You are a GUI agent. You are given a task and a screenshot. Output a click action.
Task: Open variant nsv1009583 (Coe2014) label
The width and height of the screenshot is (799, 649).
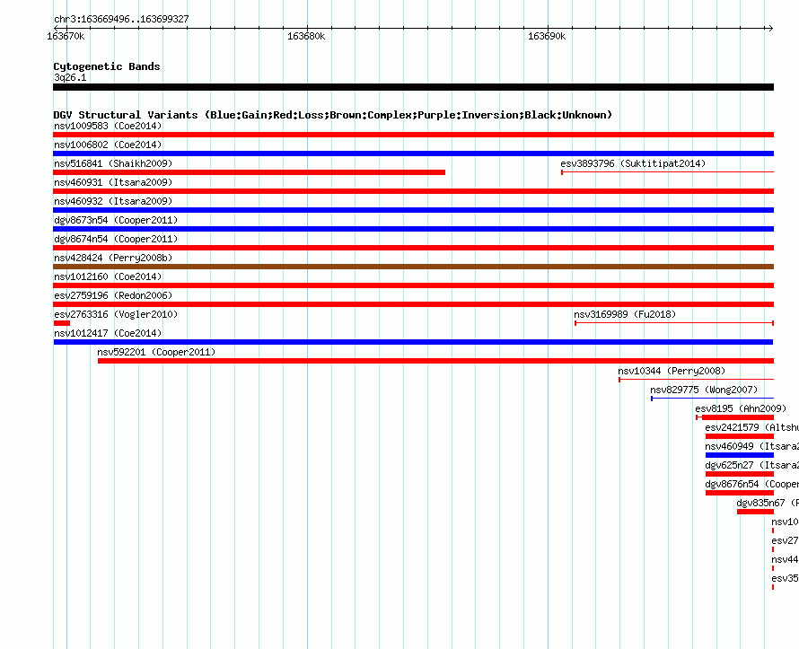click(108, 126)
